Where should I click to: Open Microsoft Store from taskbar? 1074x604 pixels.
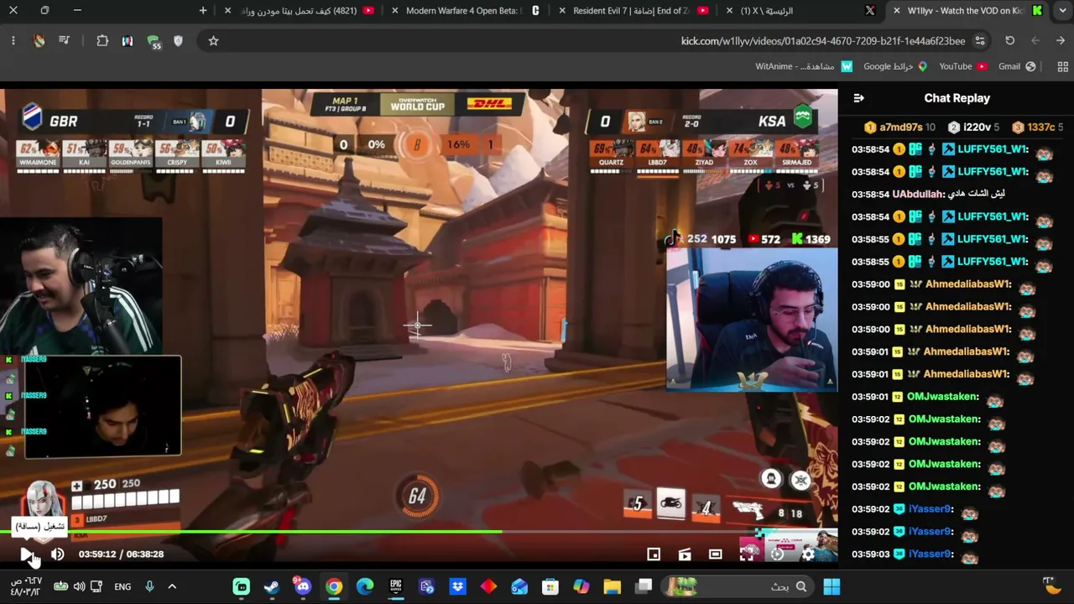click(x=550, y=586)
